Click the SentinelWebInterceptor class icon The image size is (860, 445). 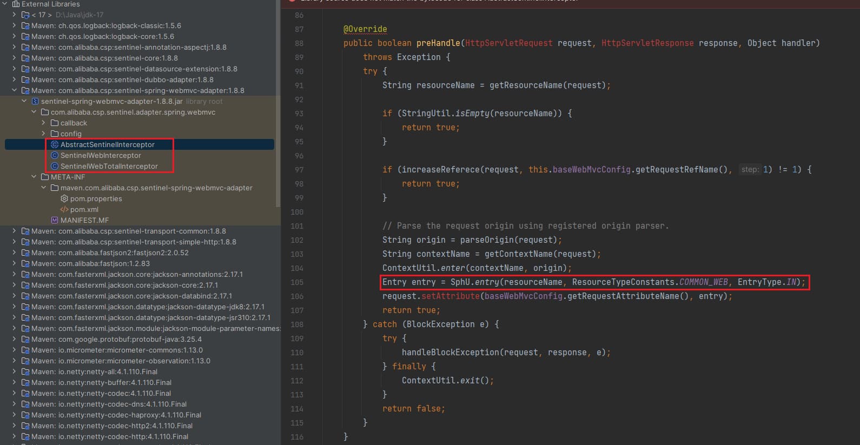[55, 155]
